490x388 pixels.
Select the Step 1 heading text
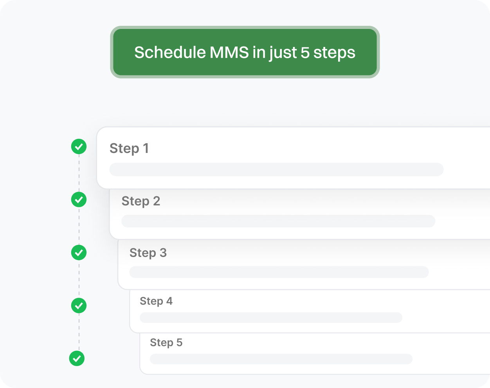tap(129, 149)
